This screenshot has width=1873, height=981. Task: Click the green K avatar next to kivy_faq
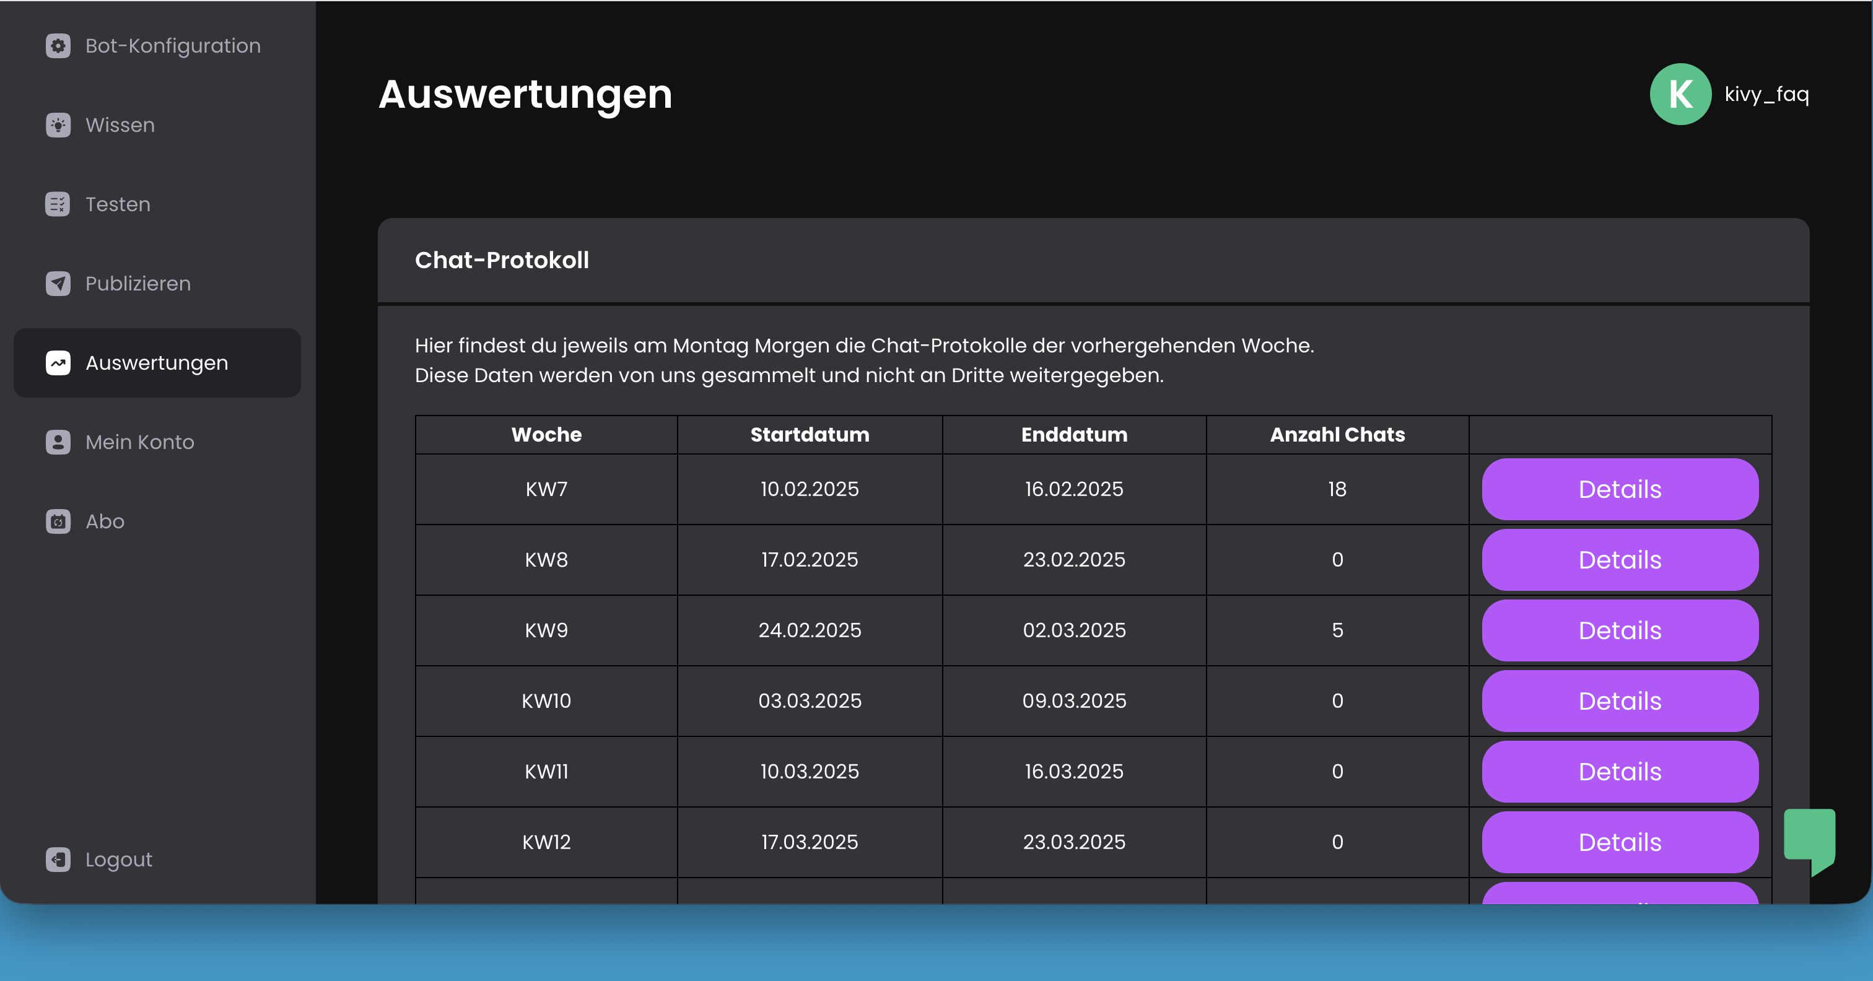[1680, 93]
